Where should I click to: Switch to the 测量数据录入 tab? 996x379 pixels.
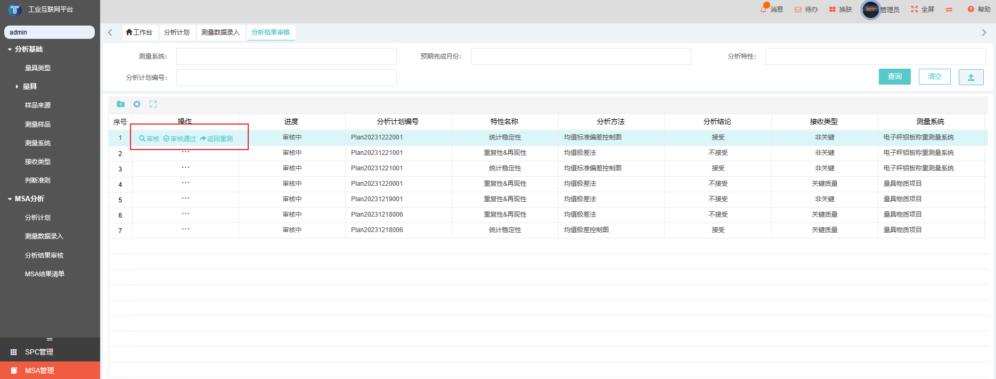(x=221, y=32)
